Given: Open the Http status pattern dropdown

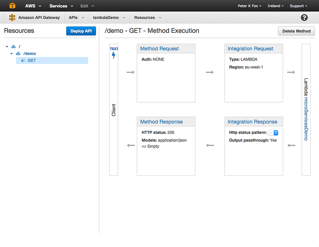Looking at the screenshot, I should coord(273,133).
